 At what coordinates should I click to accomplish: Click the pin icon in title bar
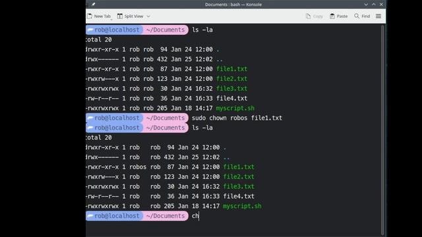(x=94, y=5)
